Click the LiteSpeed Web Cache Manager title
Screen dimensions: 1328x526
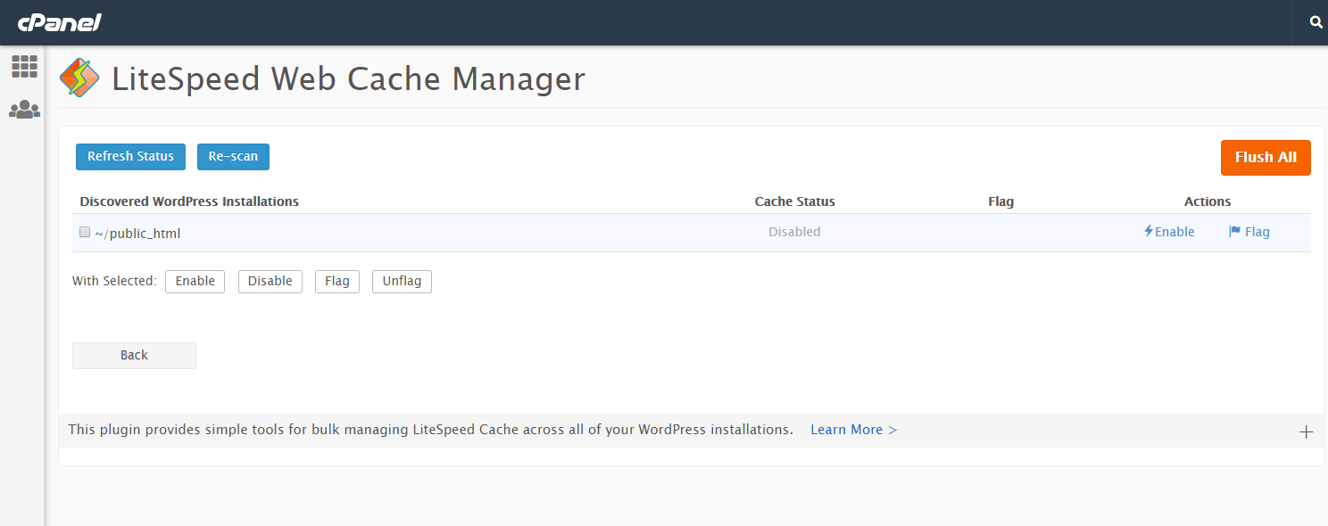click(x=348, y=79)
